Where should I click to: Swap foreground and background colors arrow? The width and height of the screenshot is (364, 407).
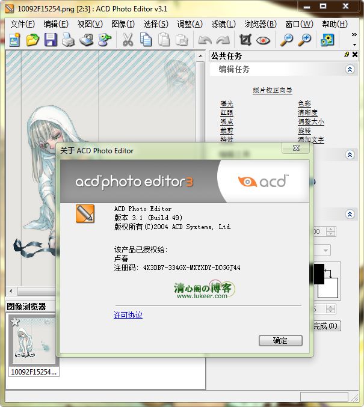pyautogui.click(x=328, y=274)
